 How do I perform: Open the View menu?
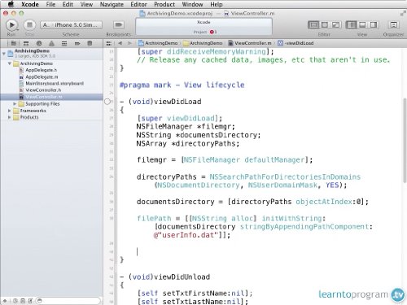[86, 4]
